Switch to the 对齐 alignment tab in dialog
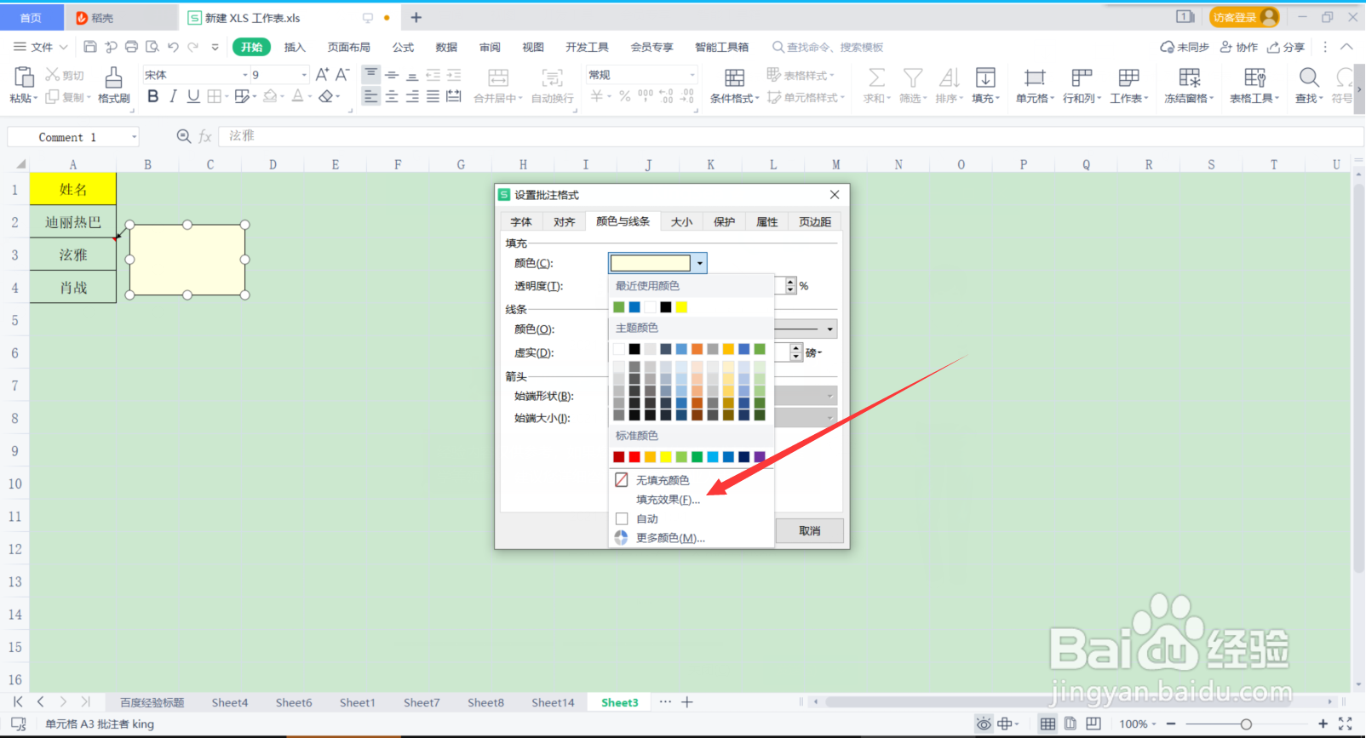This screenshot has width=1366, height=738. coord(564,222)
